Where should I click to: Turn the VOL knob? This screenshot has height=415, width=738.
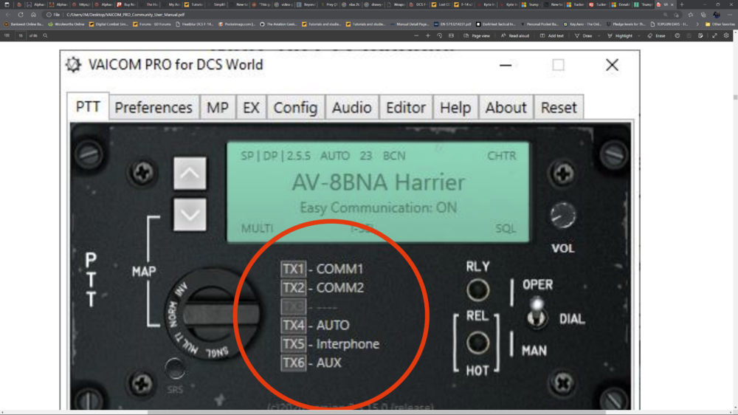pos(563,216)
